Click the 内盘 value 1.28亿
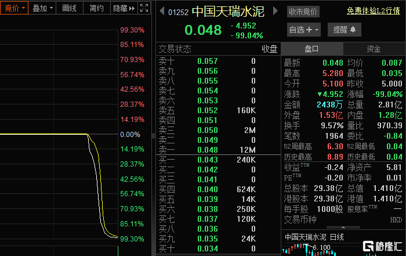The image size is (406, 256). 390,115
